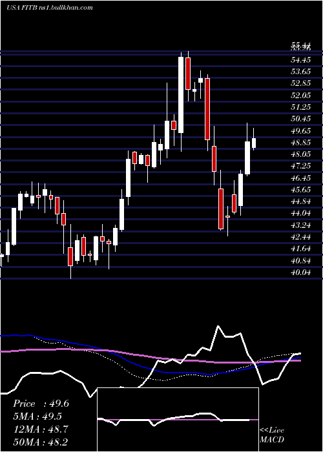Click the 40.04 price axis label

pyautogui.click(x=300, y=272)
